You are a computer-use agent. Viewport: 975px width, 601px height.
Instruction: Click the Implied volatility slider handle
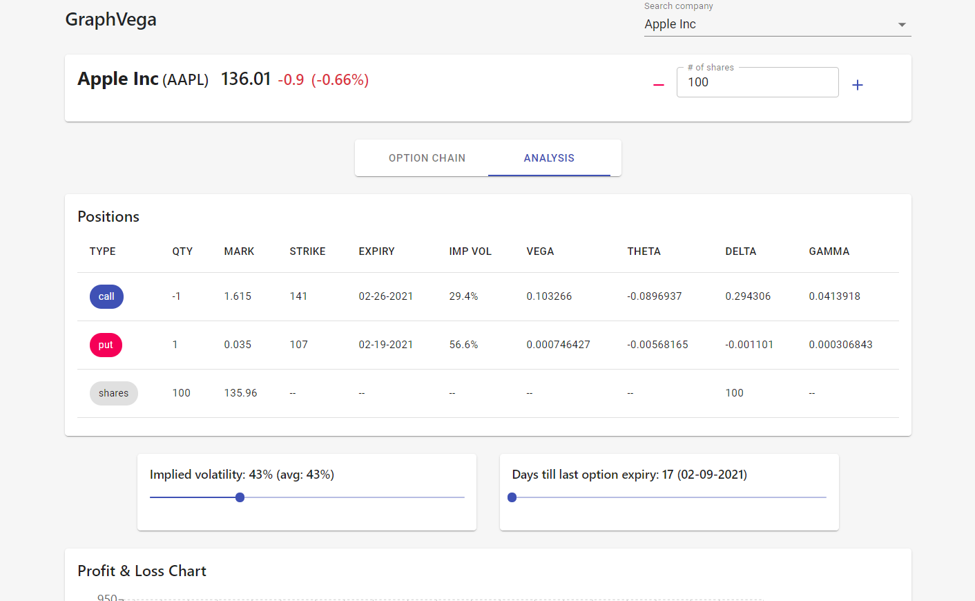(x=240, y=497)
